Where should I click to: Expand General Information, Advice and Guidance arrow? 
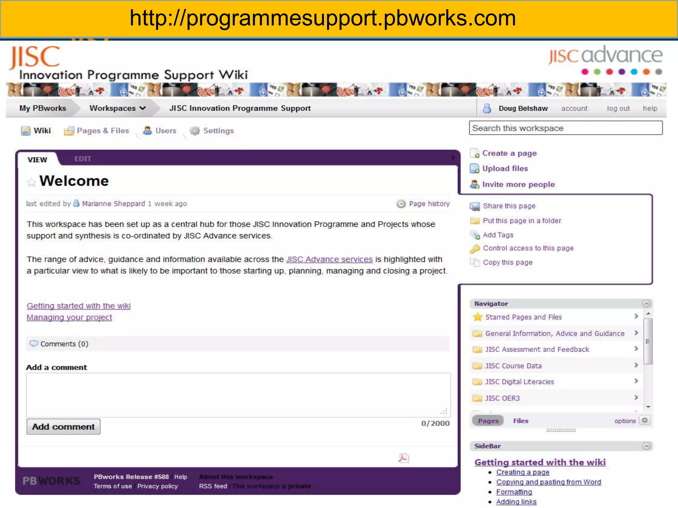tap(636, 333)
